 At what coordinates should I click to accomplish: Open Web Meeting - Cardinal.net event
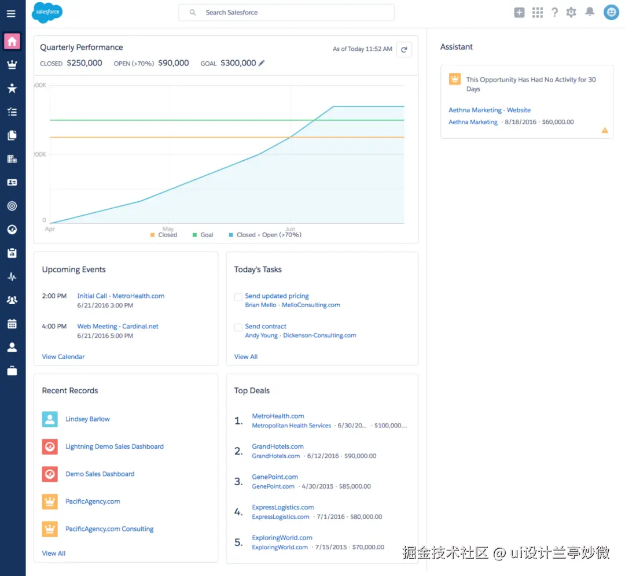117,326
